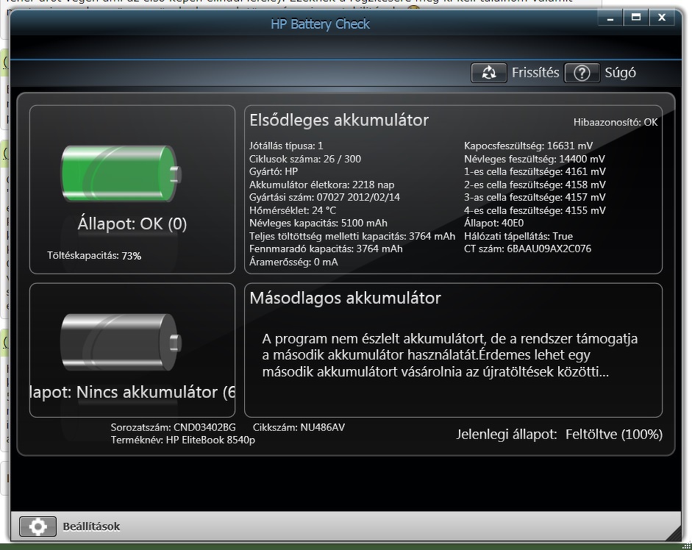Click Töltéskapacitás: 73% text

pos(94,256)
